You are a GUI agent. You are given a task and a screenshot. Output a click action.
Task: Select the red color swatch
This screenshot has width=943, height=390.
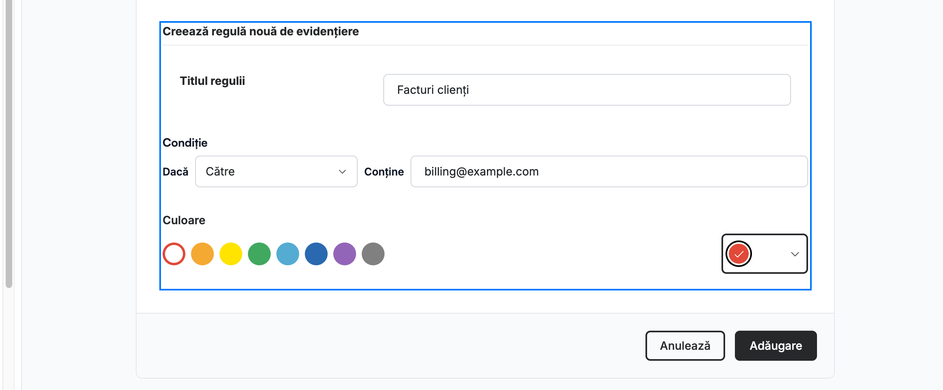click(174, 254)
